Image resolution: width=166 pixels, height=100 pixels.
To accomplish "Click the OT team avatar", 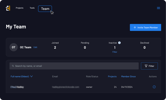I will [x=13, y=47].
